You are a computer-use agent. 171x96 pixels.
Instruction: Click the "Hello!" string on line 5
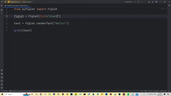[61, 23]
